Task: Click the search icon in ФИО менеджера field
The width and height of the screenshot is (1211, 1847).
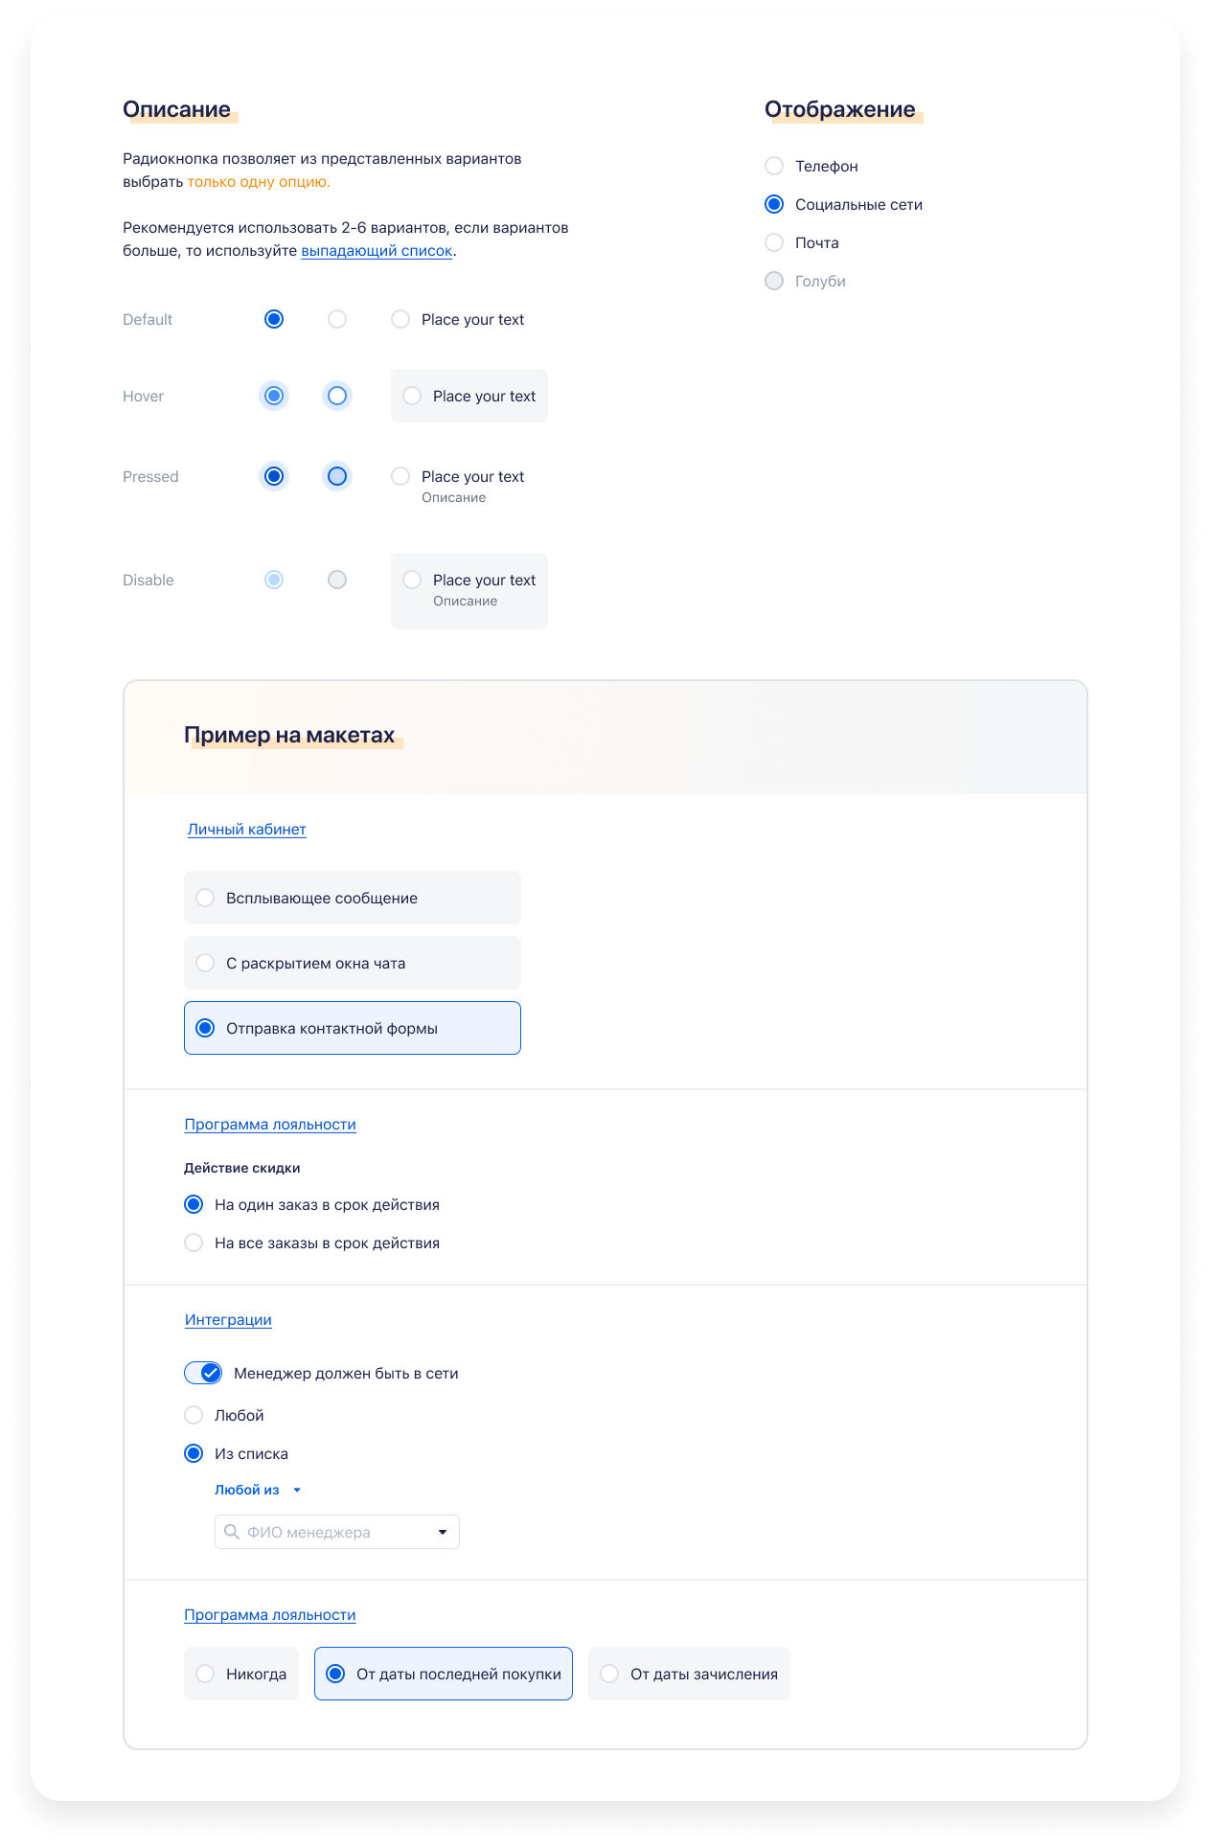Action: point(231,1532)
